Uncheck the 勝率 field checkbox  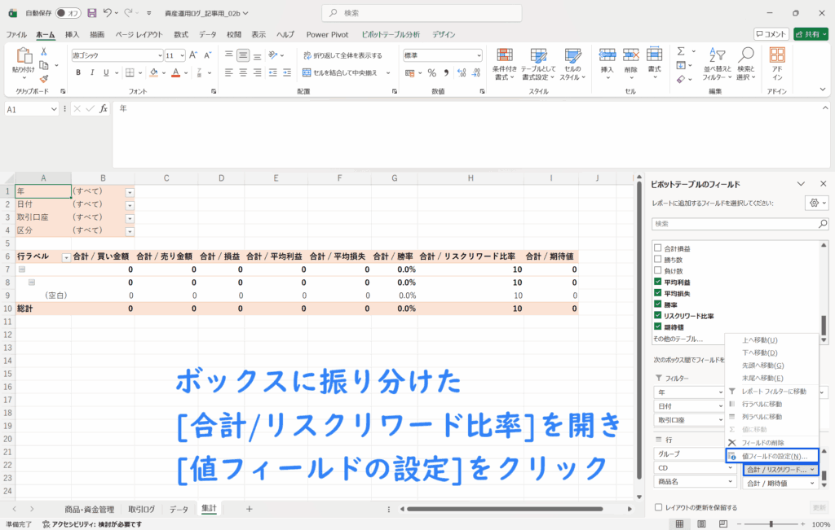pos(657,304)
